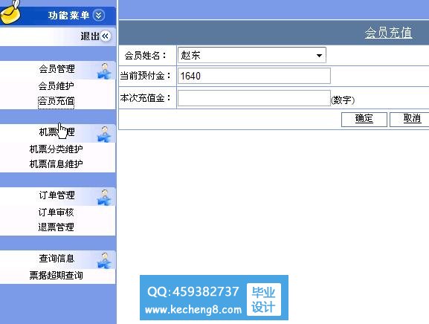The height and width of the screenshot is (324, 429).
Task: Open 票据超期查询 menu item
Action: pyautogui.click(x=56, y=276)
